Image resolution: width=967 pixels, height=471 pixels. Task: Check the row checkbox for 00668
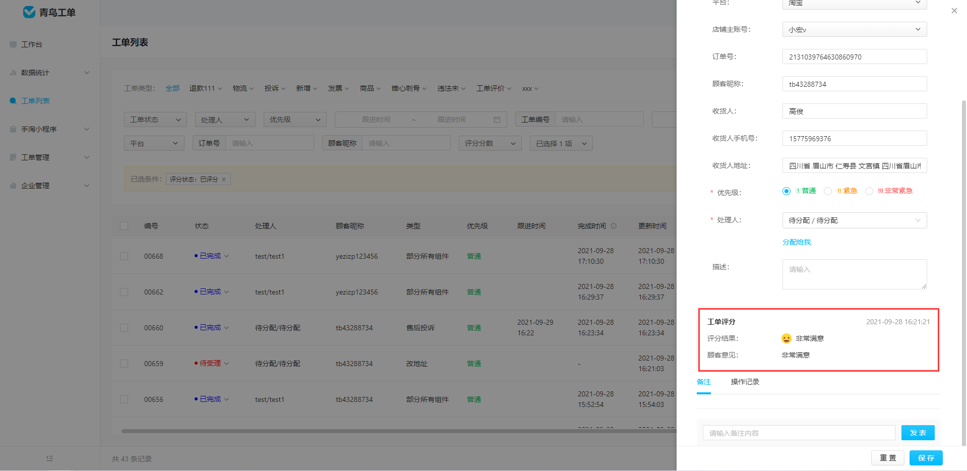124,256
